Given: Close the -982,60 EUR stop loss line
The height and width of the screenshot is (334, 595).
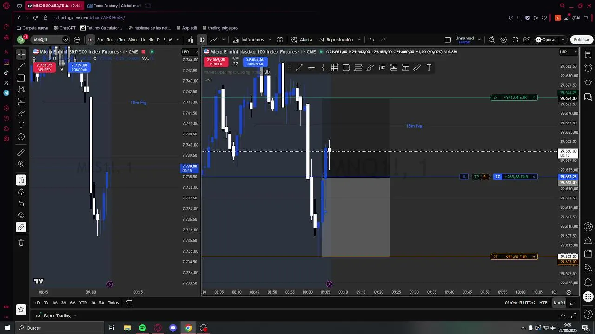Looking at the screenshot, I should tap(534, 257).
